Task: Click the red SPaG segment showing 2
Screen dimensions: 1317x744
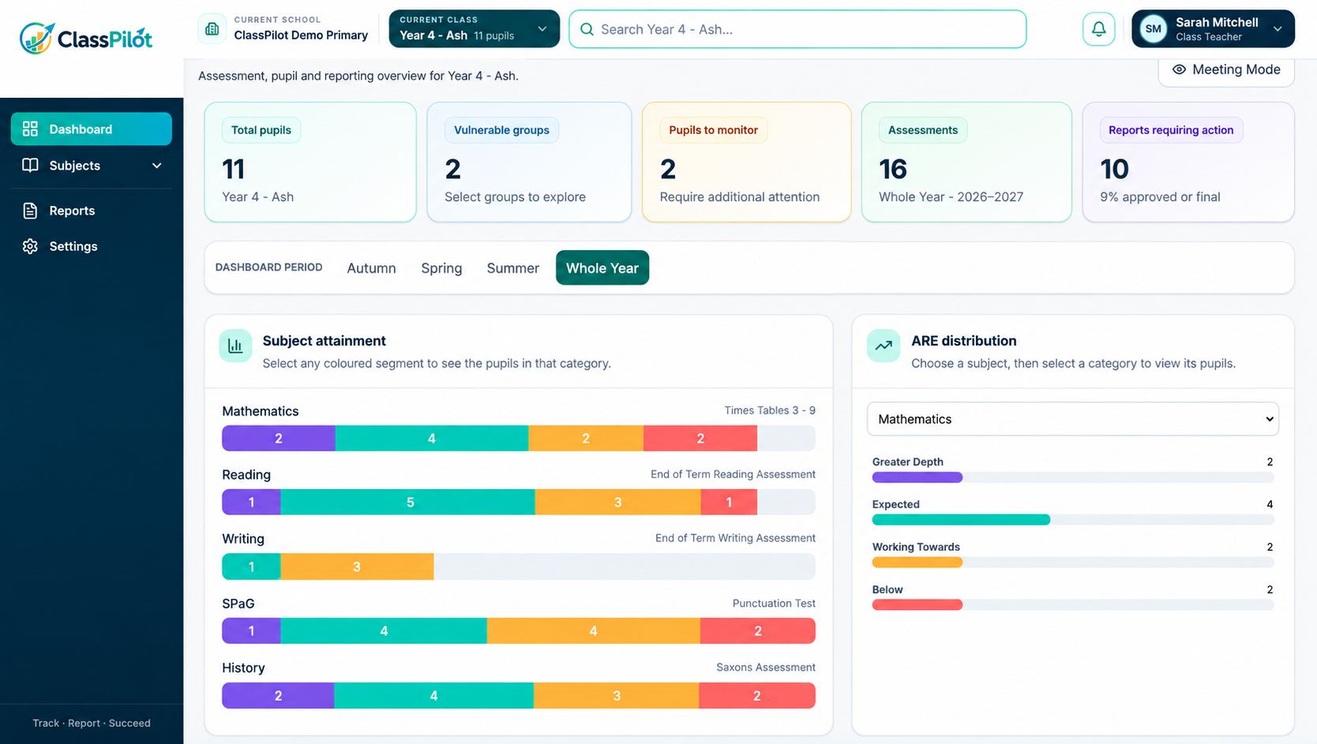Action: pos(758,631)
